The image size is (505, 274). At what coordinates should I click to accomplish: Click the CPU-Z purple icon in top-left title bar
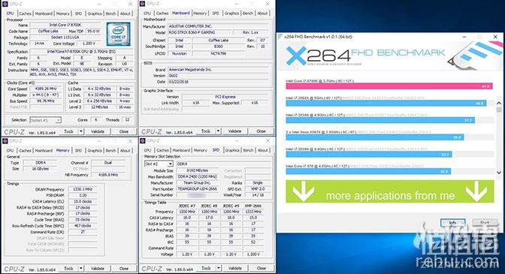(x=5, y=5)
